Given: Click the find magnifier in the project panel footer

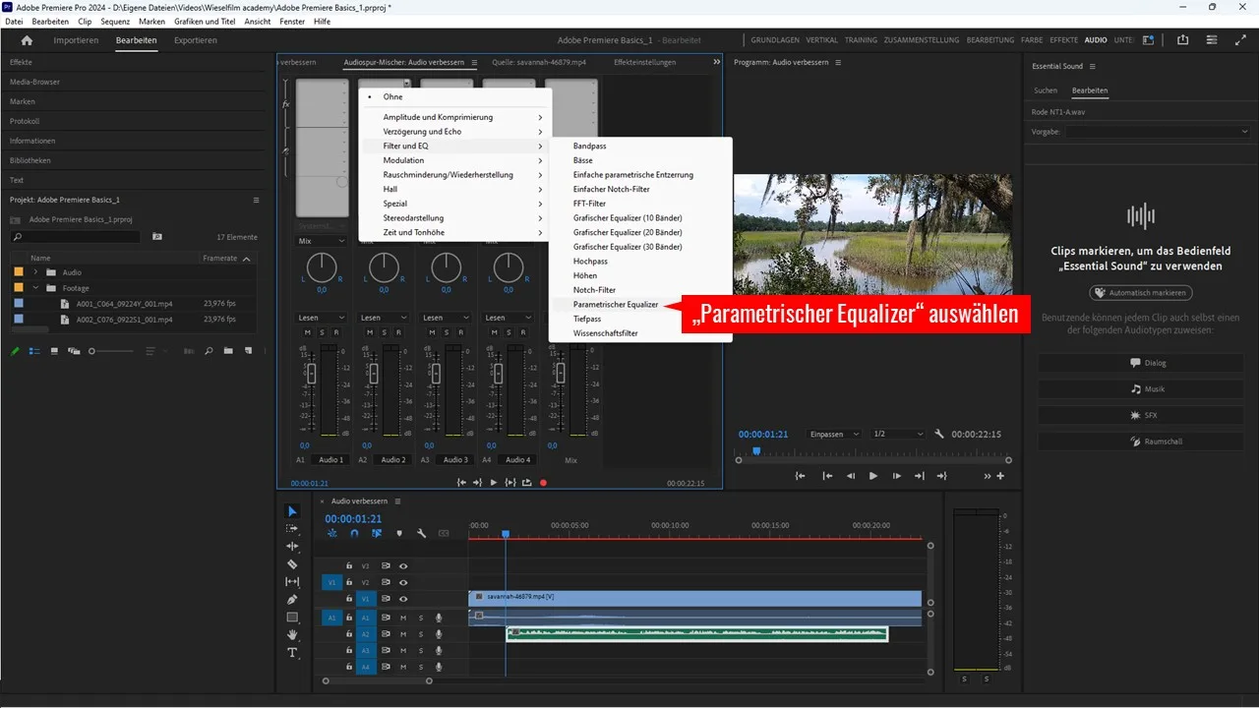Looking at the screenshot, I should (x=209, y=351).
